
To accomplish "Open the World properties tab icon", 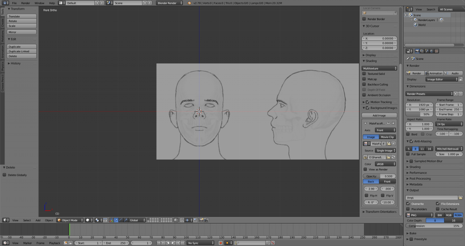I will (432, 51).
